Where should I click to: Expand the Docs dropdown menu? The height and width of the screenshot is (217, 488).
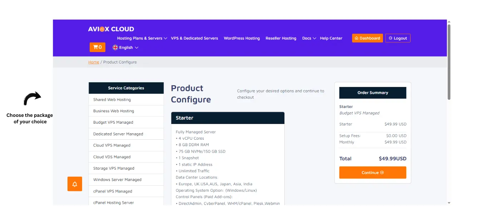(309, 38)
